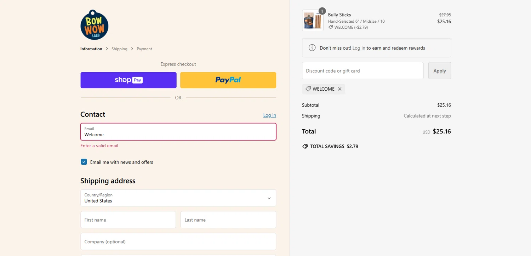Remove the WELCOME discount code with the X
The width and height of the screenshot is (531, 256).
tap(339, 89)
